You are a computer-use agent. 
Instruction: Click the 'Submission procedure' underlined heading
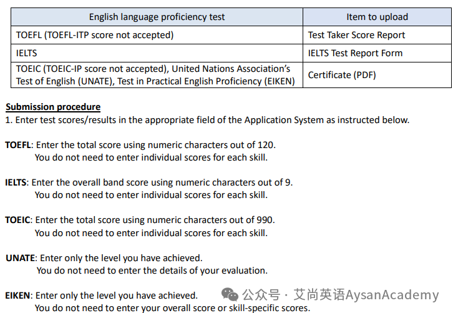coord(53,107)
